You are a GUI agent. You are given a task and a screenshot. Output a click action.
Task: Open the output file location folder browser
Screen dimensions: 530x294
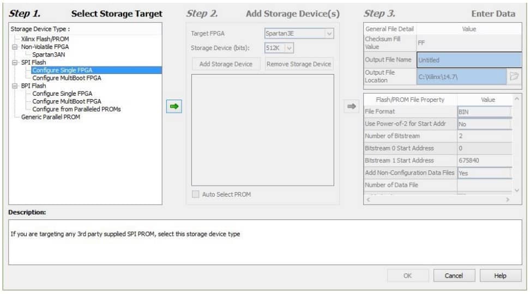[514, 76]
